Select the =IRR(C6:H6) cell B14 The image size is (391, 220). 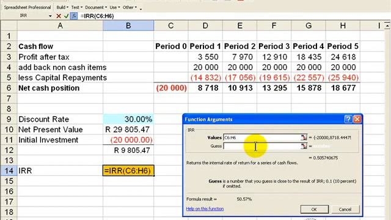(128, 171)
